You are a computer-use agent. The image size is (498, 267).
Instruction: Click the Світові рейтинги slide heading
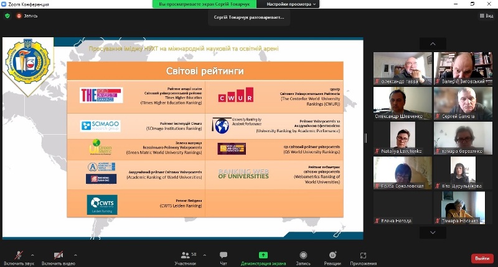coord(205,71)
